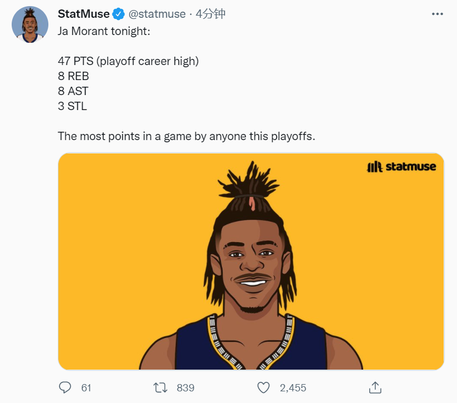
Task: Retweet using the retweet arrows icon
Action: coord(160,388)
